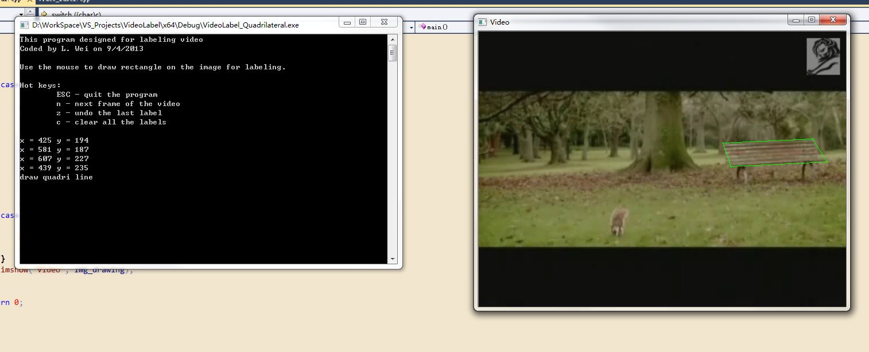Click the console scrollbar up arrow

(x=393, y=39)
